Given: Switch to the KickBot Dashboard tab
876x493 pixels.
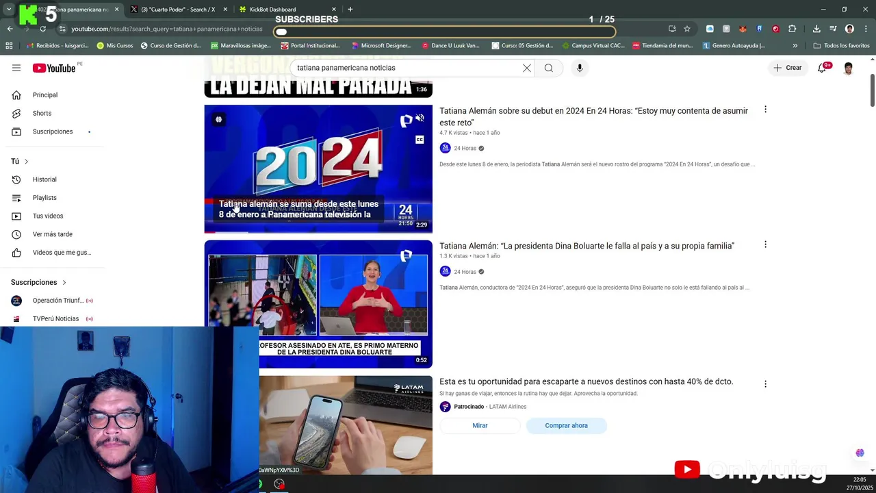Looking at the screenshot, I should click(x=281, y=10).
